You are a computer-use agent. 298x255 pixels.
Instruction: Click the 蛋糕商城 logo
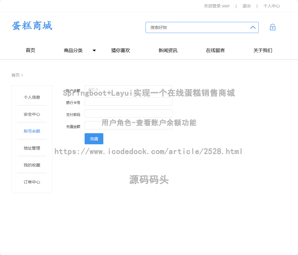[x=32, y=26]
